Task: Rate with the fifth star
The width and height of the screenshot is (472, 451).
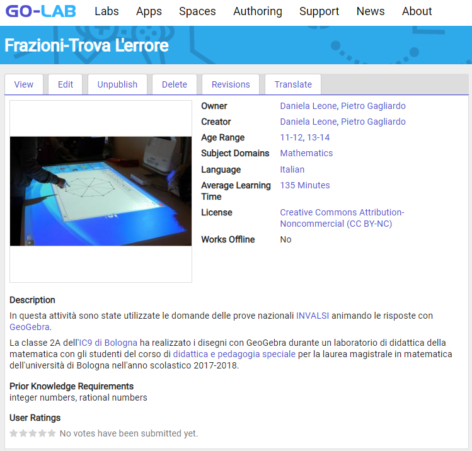Action: [52, 433]
